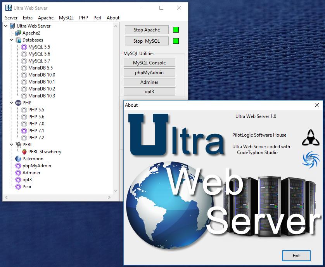This screenshot has width=325, height=267.
Task: Click the tree horizontal scrollbar left arrow
Action: [x=6, y=197]
